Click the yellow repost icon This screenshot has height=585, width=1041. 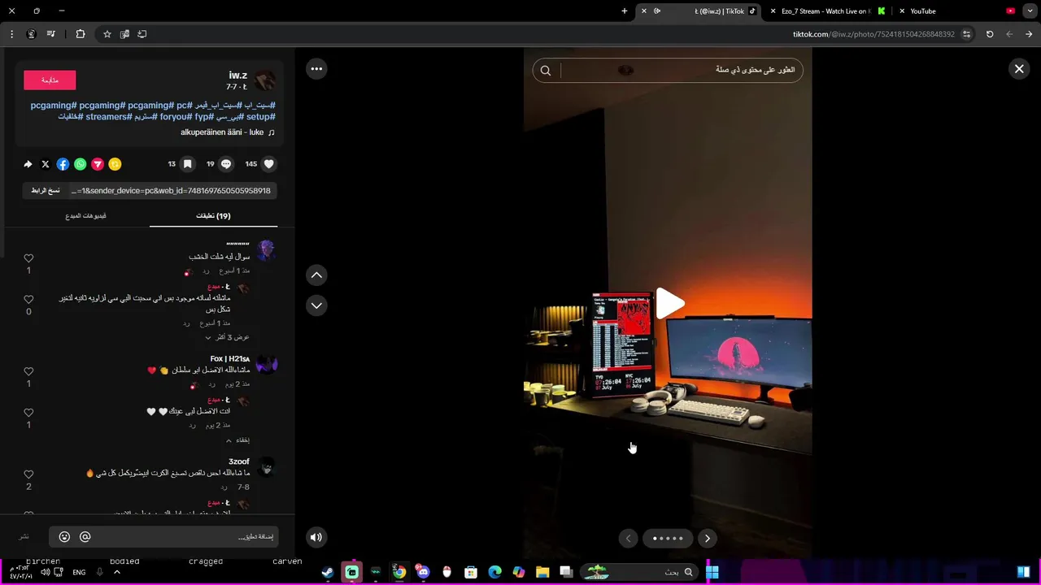pos(115,164)
